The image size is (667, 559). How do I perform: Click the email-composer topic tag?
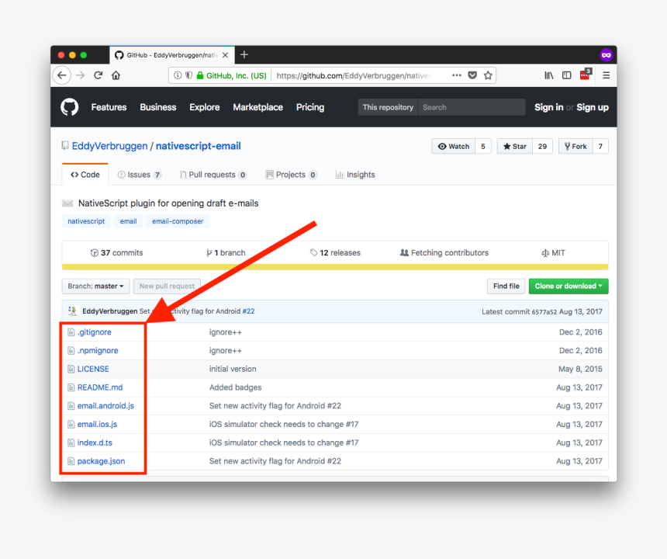[x=178, y=221]
